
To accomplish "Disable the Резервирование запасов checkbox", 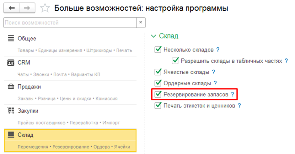I will coord(158,94).
